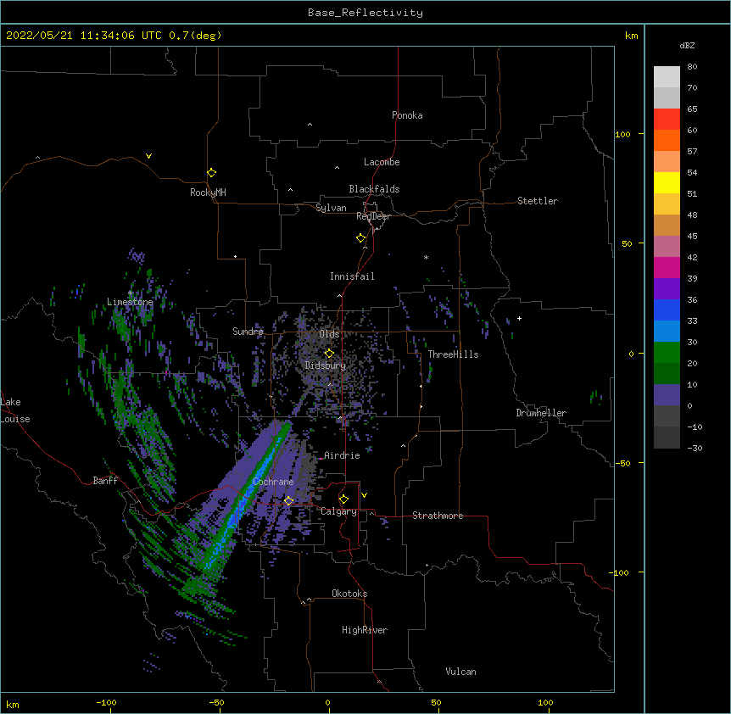Click the Airdrie city label
The image size is (731, 714).
(342, 455)
